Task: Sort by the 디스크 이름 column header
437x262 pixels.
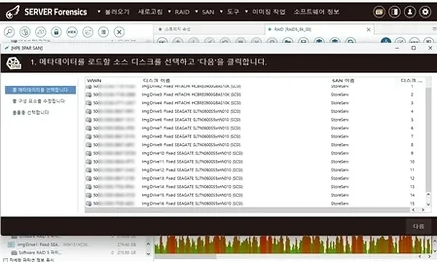Action: [x=156, y=81]
